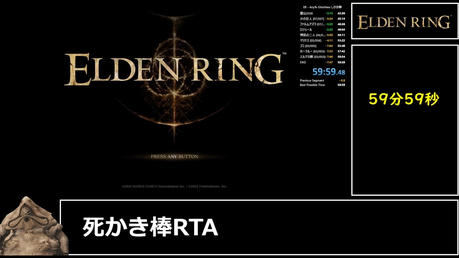
Task: Click the 53:22 split time
Action: point(341,40)
